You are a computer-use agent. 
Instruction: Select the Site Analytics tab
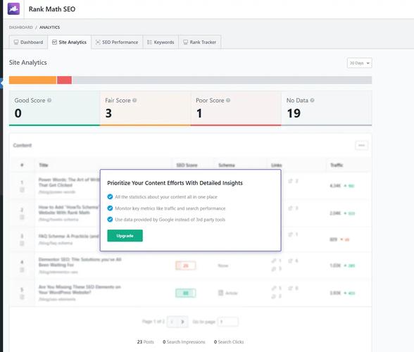click(x=70, y=42)
